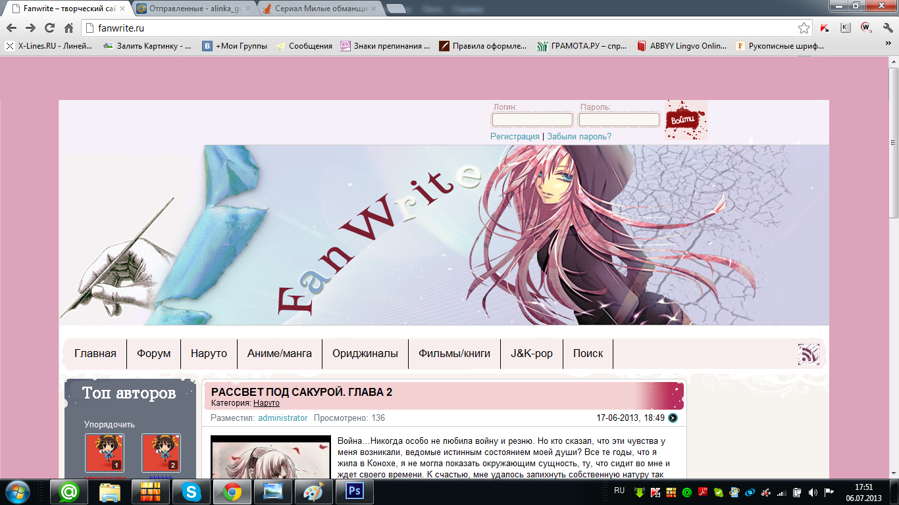Open the Рукописные шрифты bookmark
The width and height of the screenshot is (899, 505).
[x=779, y=46]
